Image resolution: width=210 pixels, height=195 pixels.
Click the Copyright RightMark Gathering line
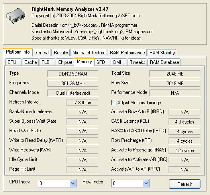point(86,16)
